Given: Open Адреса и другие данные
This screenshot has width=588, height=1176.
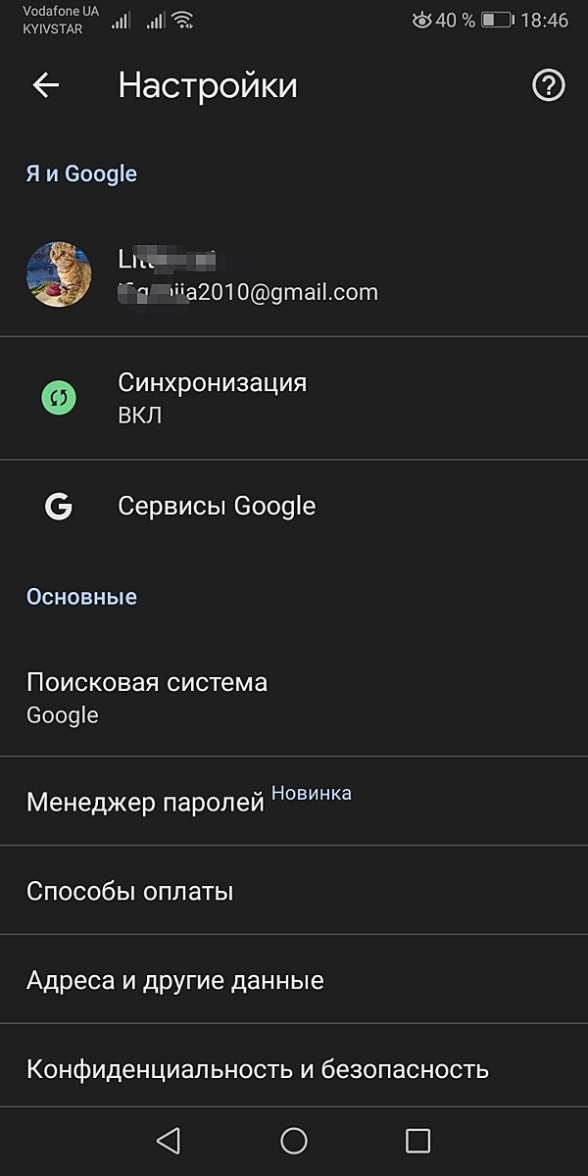Looking at the screenshot, I should pyautogui.click(x=174, y=980).
